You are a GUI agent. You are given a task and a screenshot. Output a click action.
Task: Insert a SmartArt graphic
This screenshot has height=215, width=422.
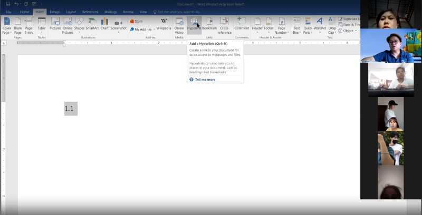(x=92, y=24)
